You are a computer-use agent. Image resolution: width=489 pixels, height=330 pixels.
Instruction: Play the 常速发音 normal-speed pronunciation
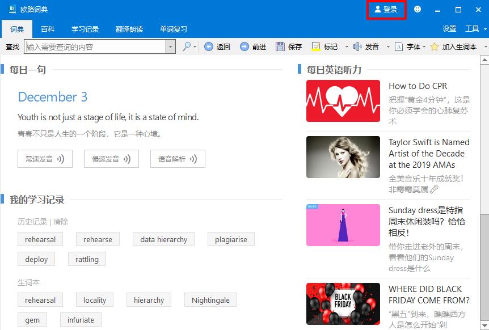coord(45,159)
